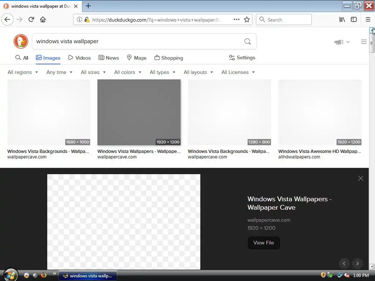Click the padlock warning icon in address bar
This screenshot has width=375, height=281.
[x=87, y=20]
